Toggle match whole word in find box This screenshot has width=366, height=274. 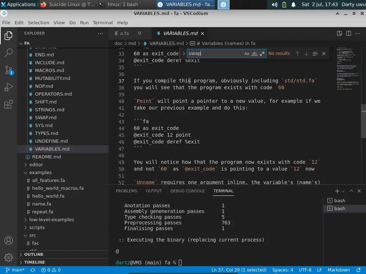coord(254,54)
